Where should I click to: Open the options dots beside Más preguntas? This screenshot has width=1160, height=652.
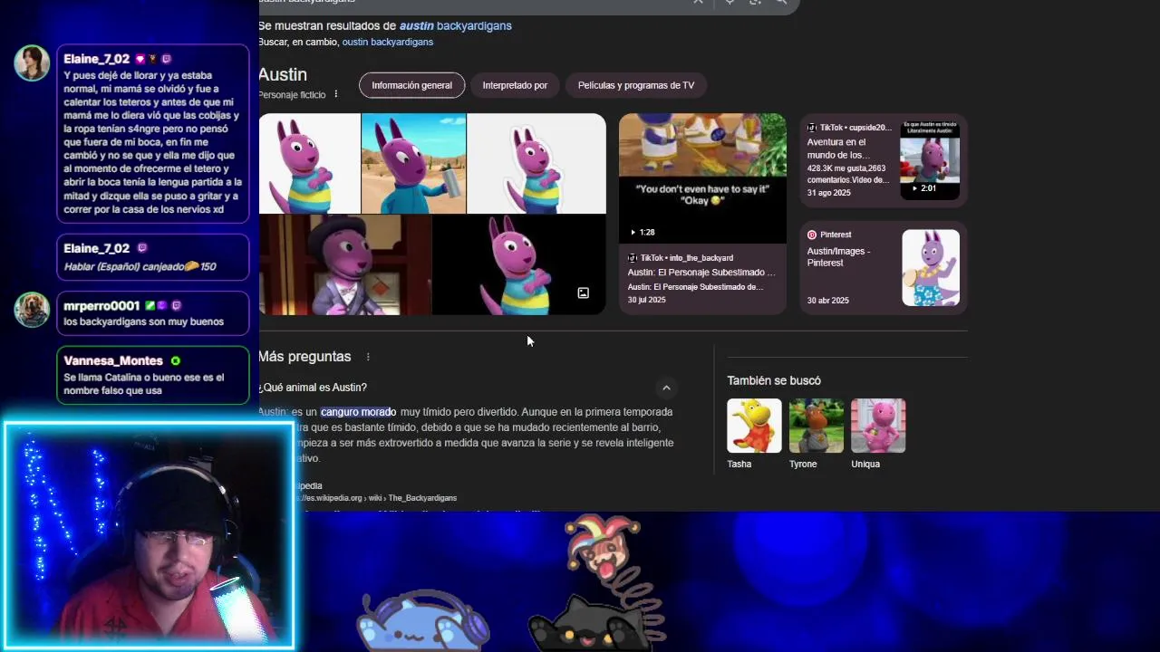click(368, 357)
